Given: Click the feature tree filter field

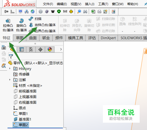Looking at the screenshot, I should [36, 56].
